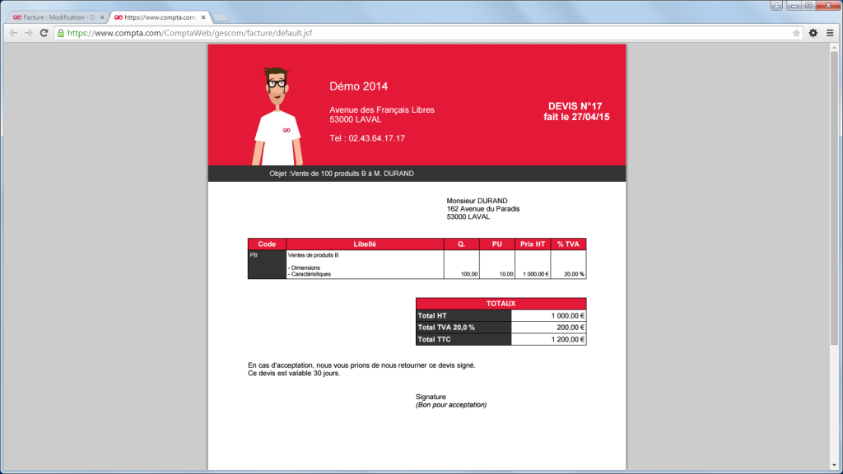Click the 'DEVIS N°17' heading
Screen dimensions: 843x474
click(575, 106)
